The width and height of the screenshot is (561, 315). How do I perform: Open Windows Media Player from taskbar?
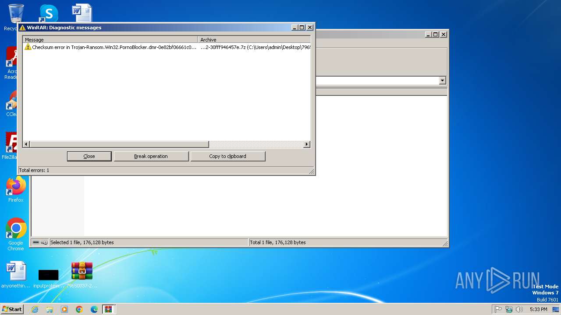tap(64, 309)
